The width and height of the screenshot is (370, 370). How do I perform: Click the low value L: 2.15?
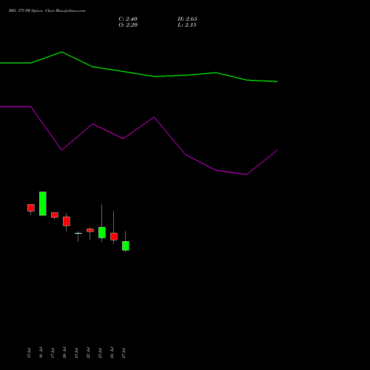point(186,25)
